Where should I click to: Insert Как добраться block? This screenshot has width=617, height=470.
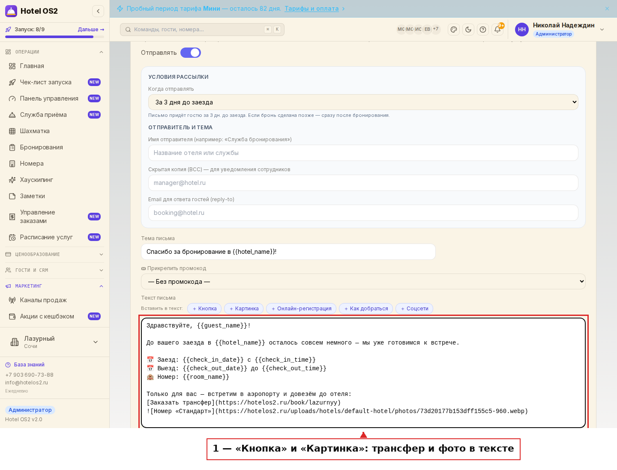point(366,309)
